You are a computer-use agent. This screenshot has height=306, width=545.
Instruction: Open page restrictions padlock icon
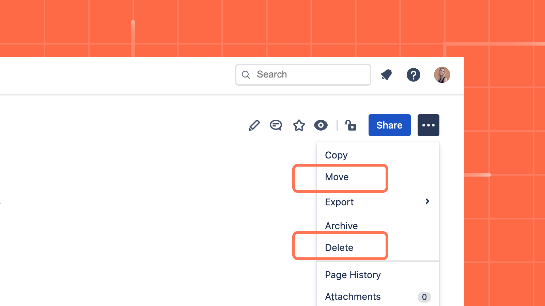coord(351,125)
